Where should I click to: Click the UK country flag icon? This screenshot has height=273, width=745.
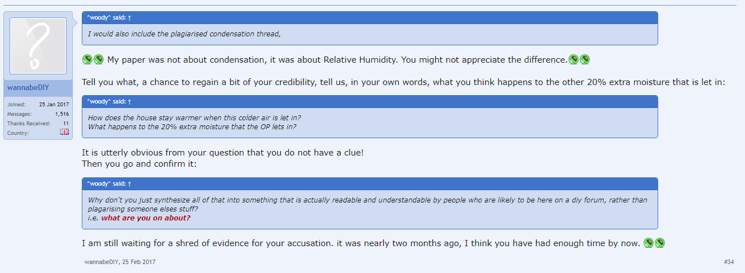coord(64,133)
